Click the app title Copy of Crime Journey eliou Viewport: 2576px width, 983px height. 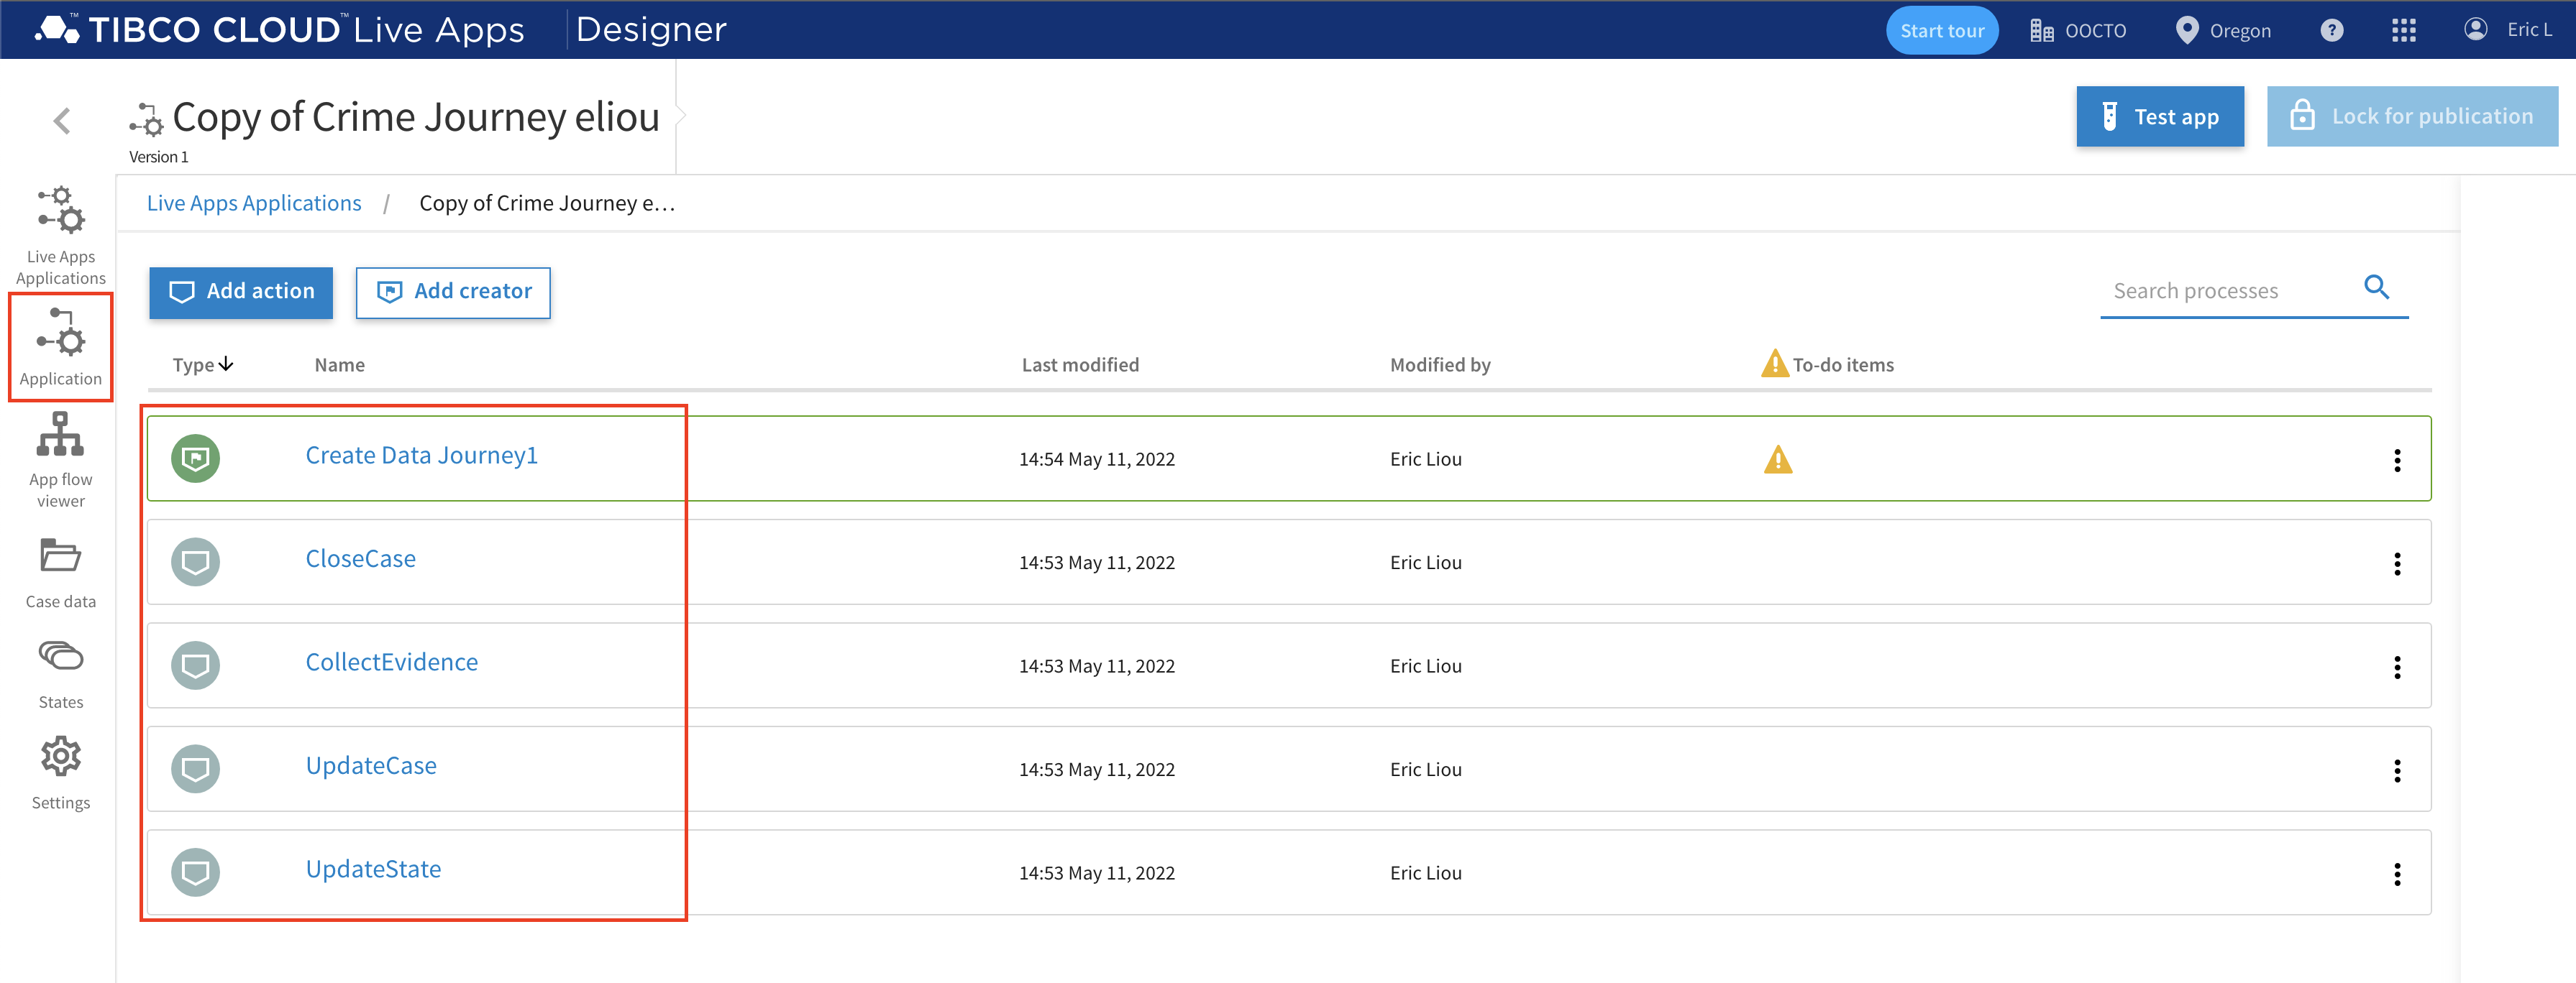coord(416,118)
